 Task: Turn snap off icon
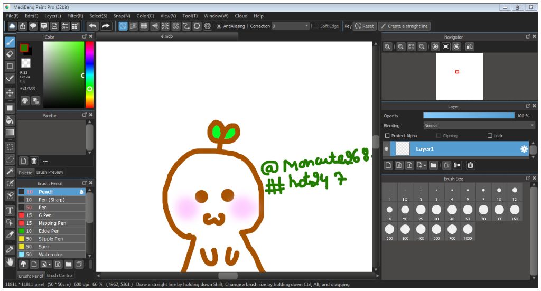click(123, 26)
